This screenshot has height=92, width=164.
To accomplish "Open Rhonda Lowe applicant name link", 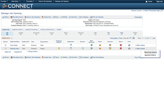I will 14,49.
